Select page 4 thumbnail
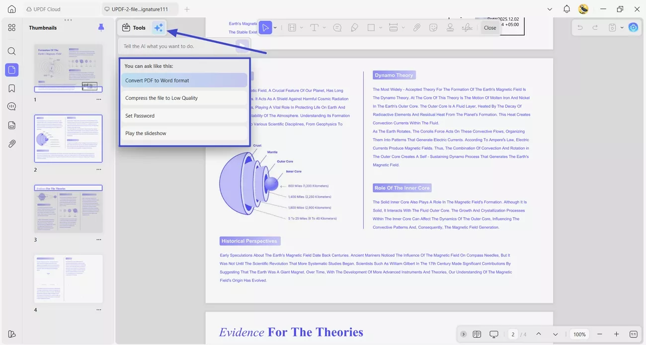 pos(68,278)
